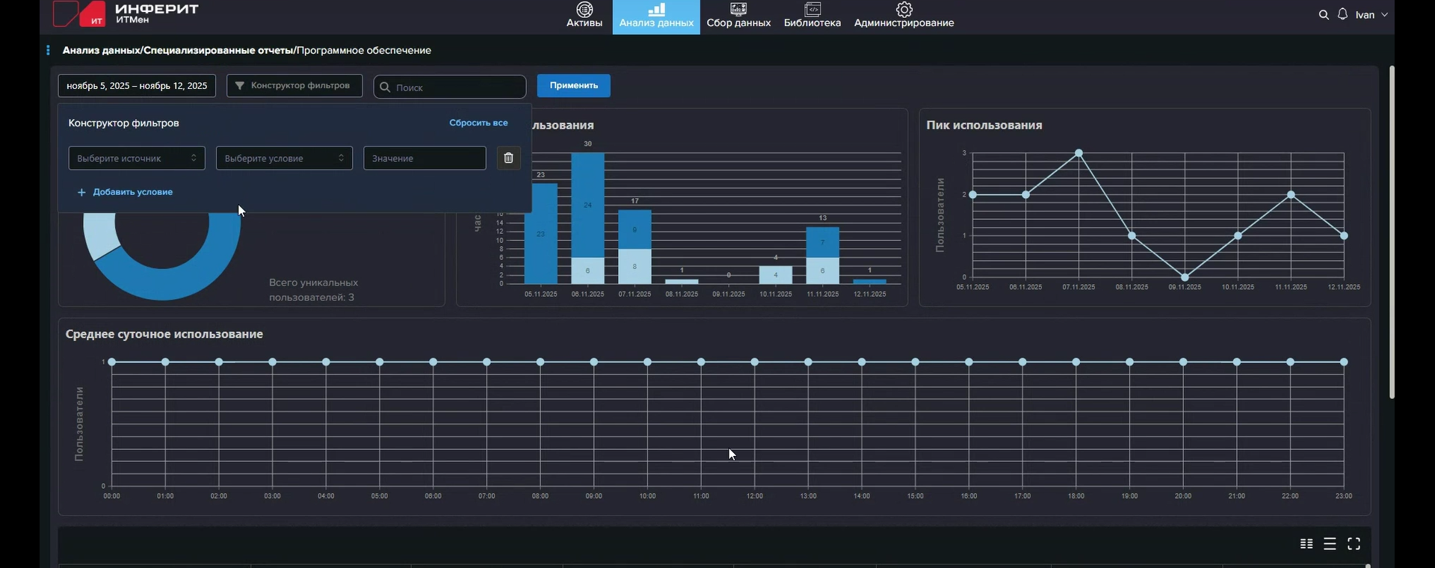
Task: Click the list density lines icon
Action: coord(1330,544)
